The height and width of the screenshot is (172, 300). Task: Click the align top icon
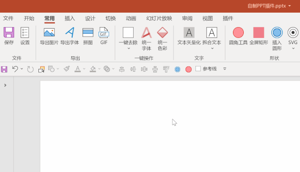[166, 69]
